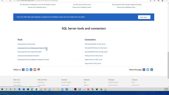
Task: Open Task View in the taskbar
Action: [x=15, y=89]
